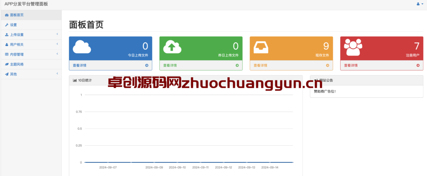
Task: Click the 注册用户 count of 7
Action: tap(417, 46)
